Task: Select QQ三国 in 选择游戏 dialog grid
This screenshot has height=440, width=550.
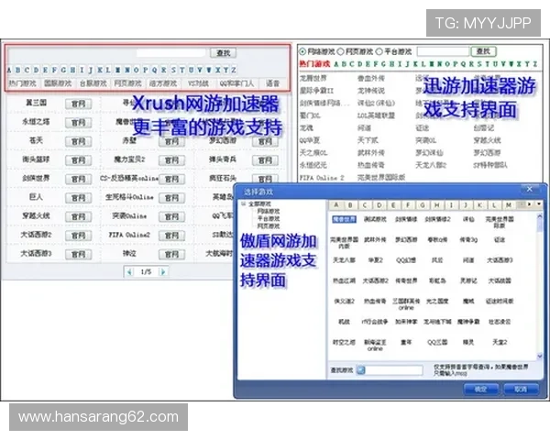Action: coord(437,342)
